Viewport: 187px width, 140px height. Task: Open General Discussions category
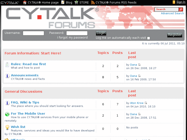pyautogui.click(x=23, y=91)
